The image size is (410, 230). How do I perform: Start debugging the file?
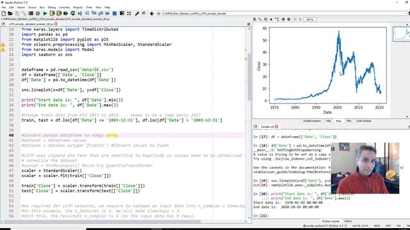coord(79,13)
